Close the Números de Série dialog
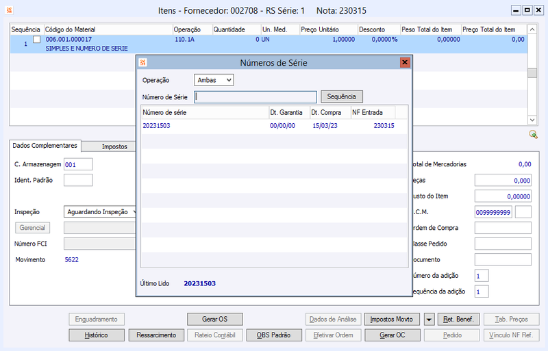The image size is (548, 351). tap(405, 62)
